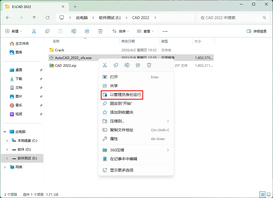
Task: Click the scissors icon in the context menu
Action: [x=105, y=65]
